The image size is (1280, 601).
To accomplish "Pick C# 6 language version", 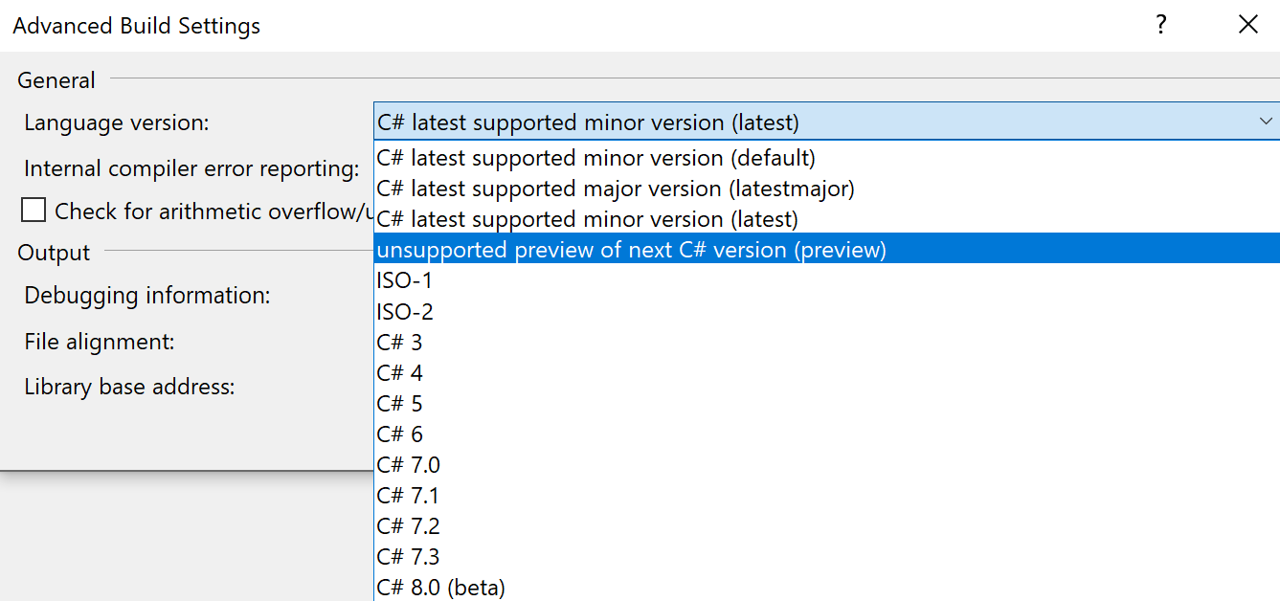I will click(400, 434).
